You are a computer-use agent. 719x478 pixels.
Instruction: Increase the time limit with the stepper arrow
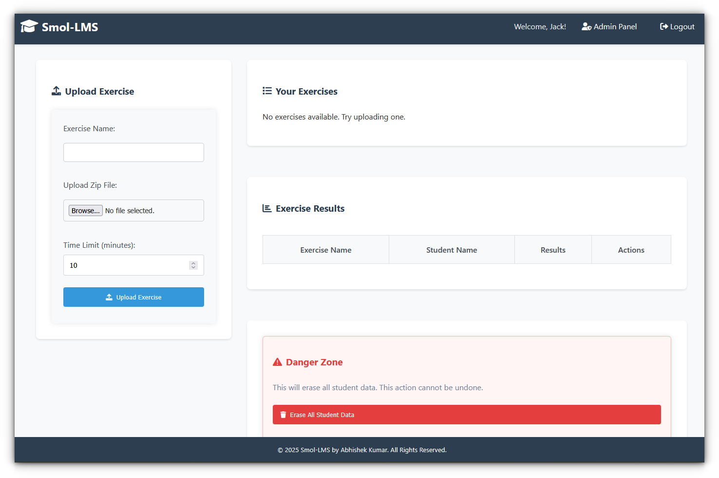(x=193, y=263)
